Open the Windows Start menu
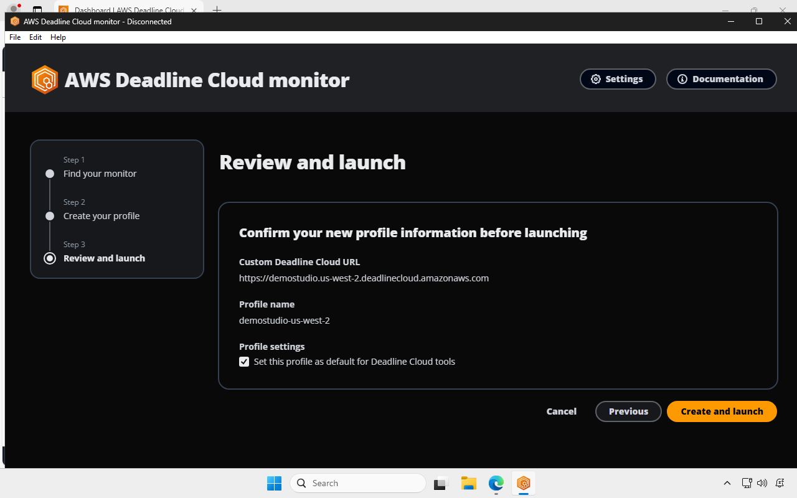 pyautogui.click(x=274, y=483)
